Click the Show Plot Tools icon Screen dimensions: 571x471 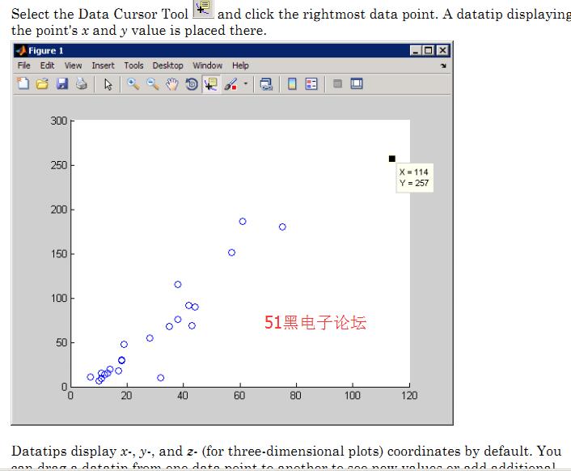coord(357,83)
